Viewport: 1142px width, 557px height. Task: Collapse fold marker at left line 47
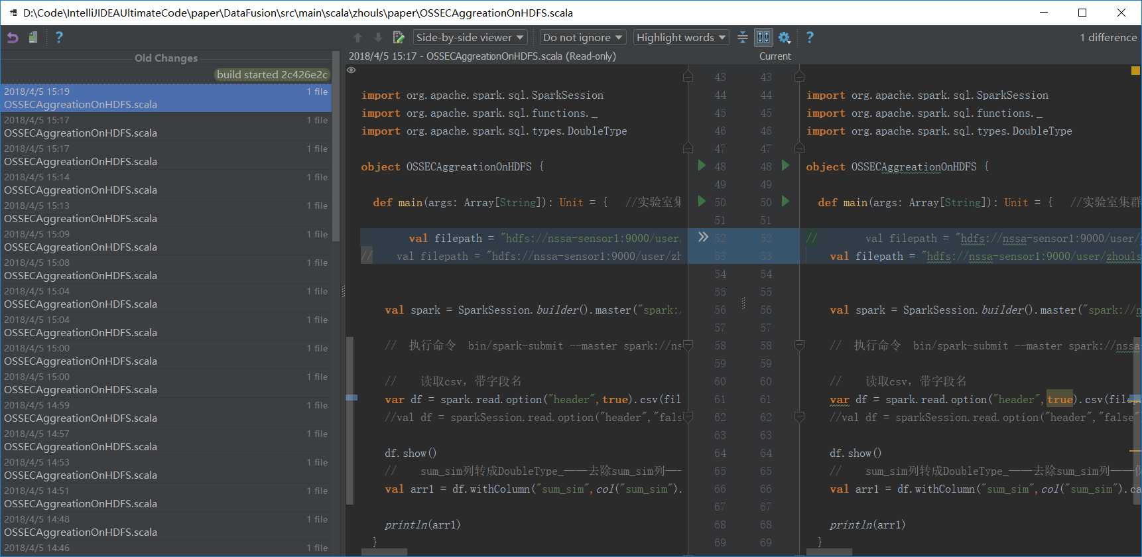688,148
